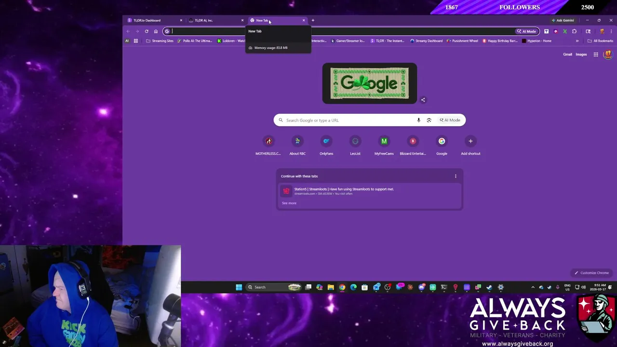Open the Windows Start menu

click(x=239, y=287)
